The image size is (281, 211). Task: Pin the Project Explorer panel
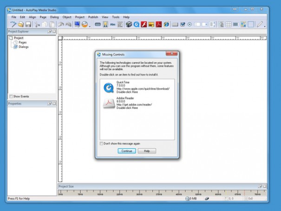coord(50,32)
